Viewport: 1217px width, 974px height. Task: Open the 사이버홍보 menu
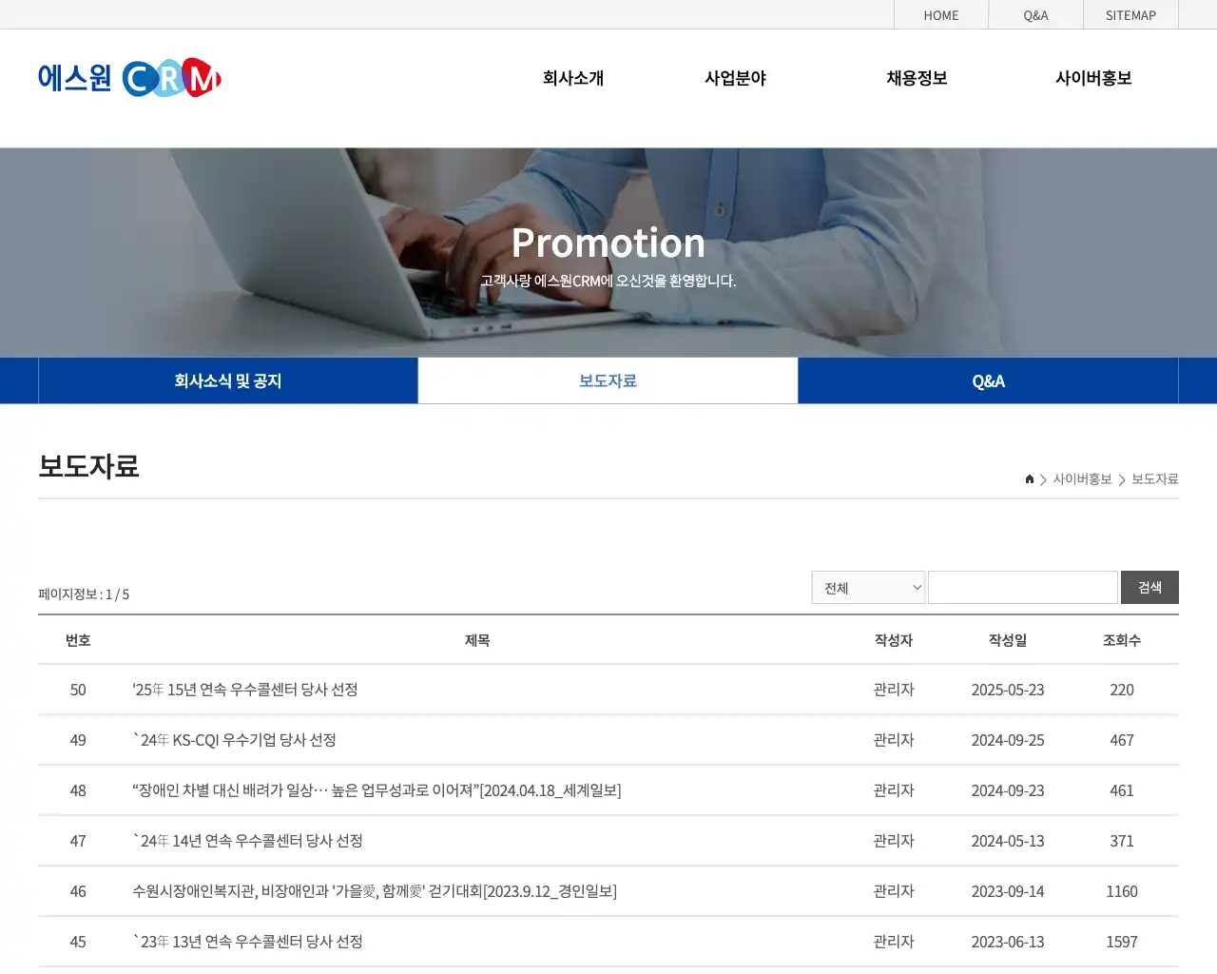(1093, 78)
